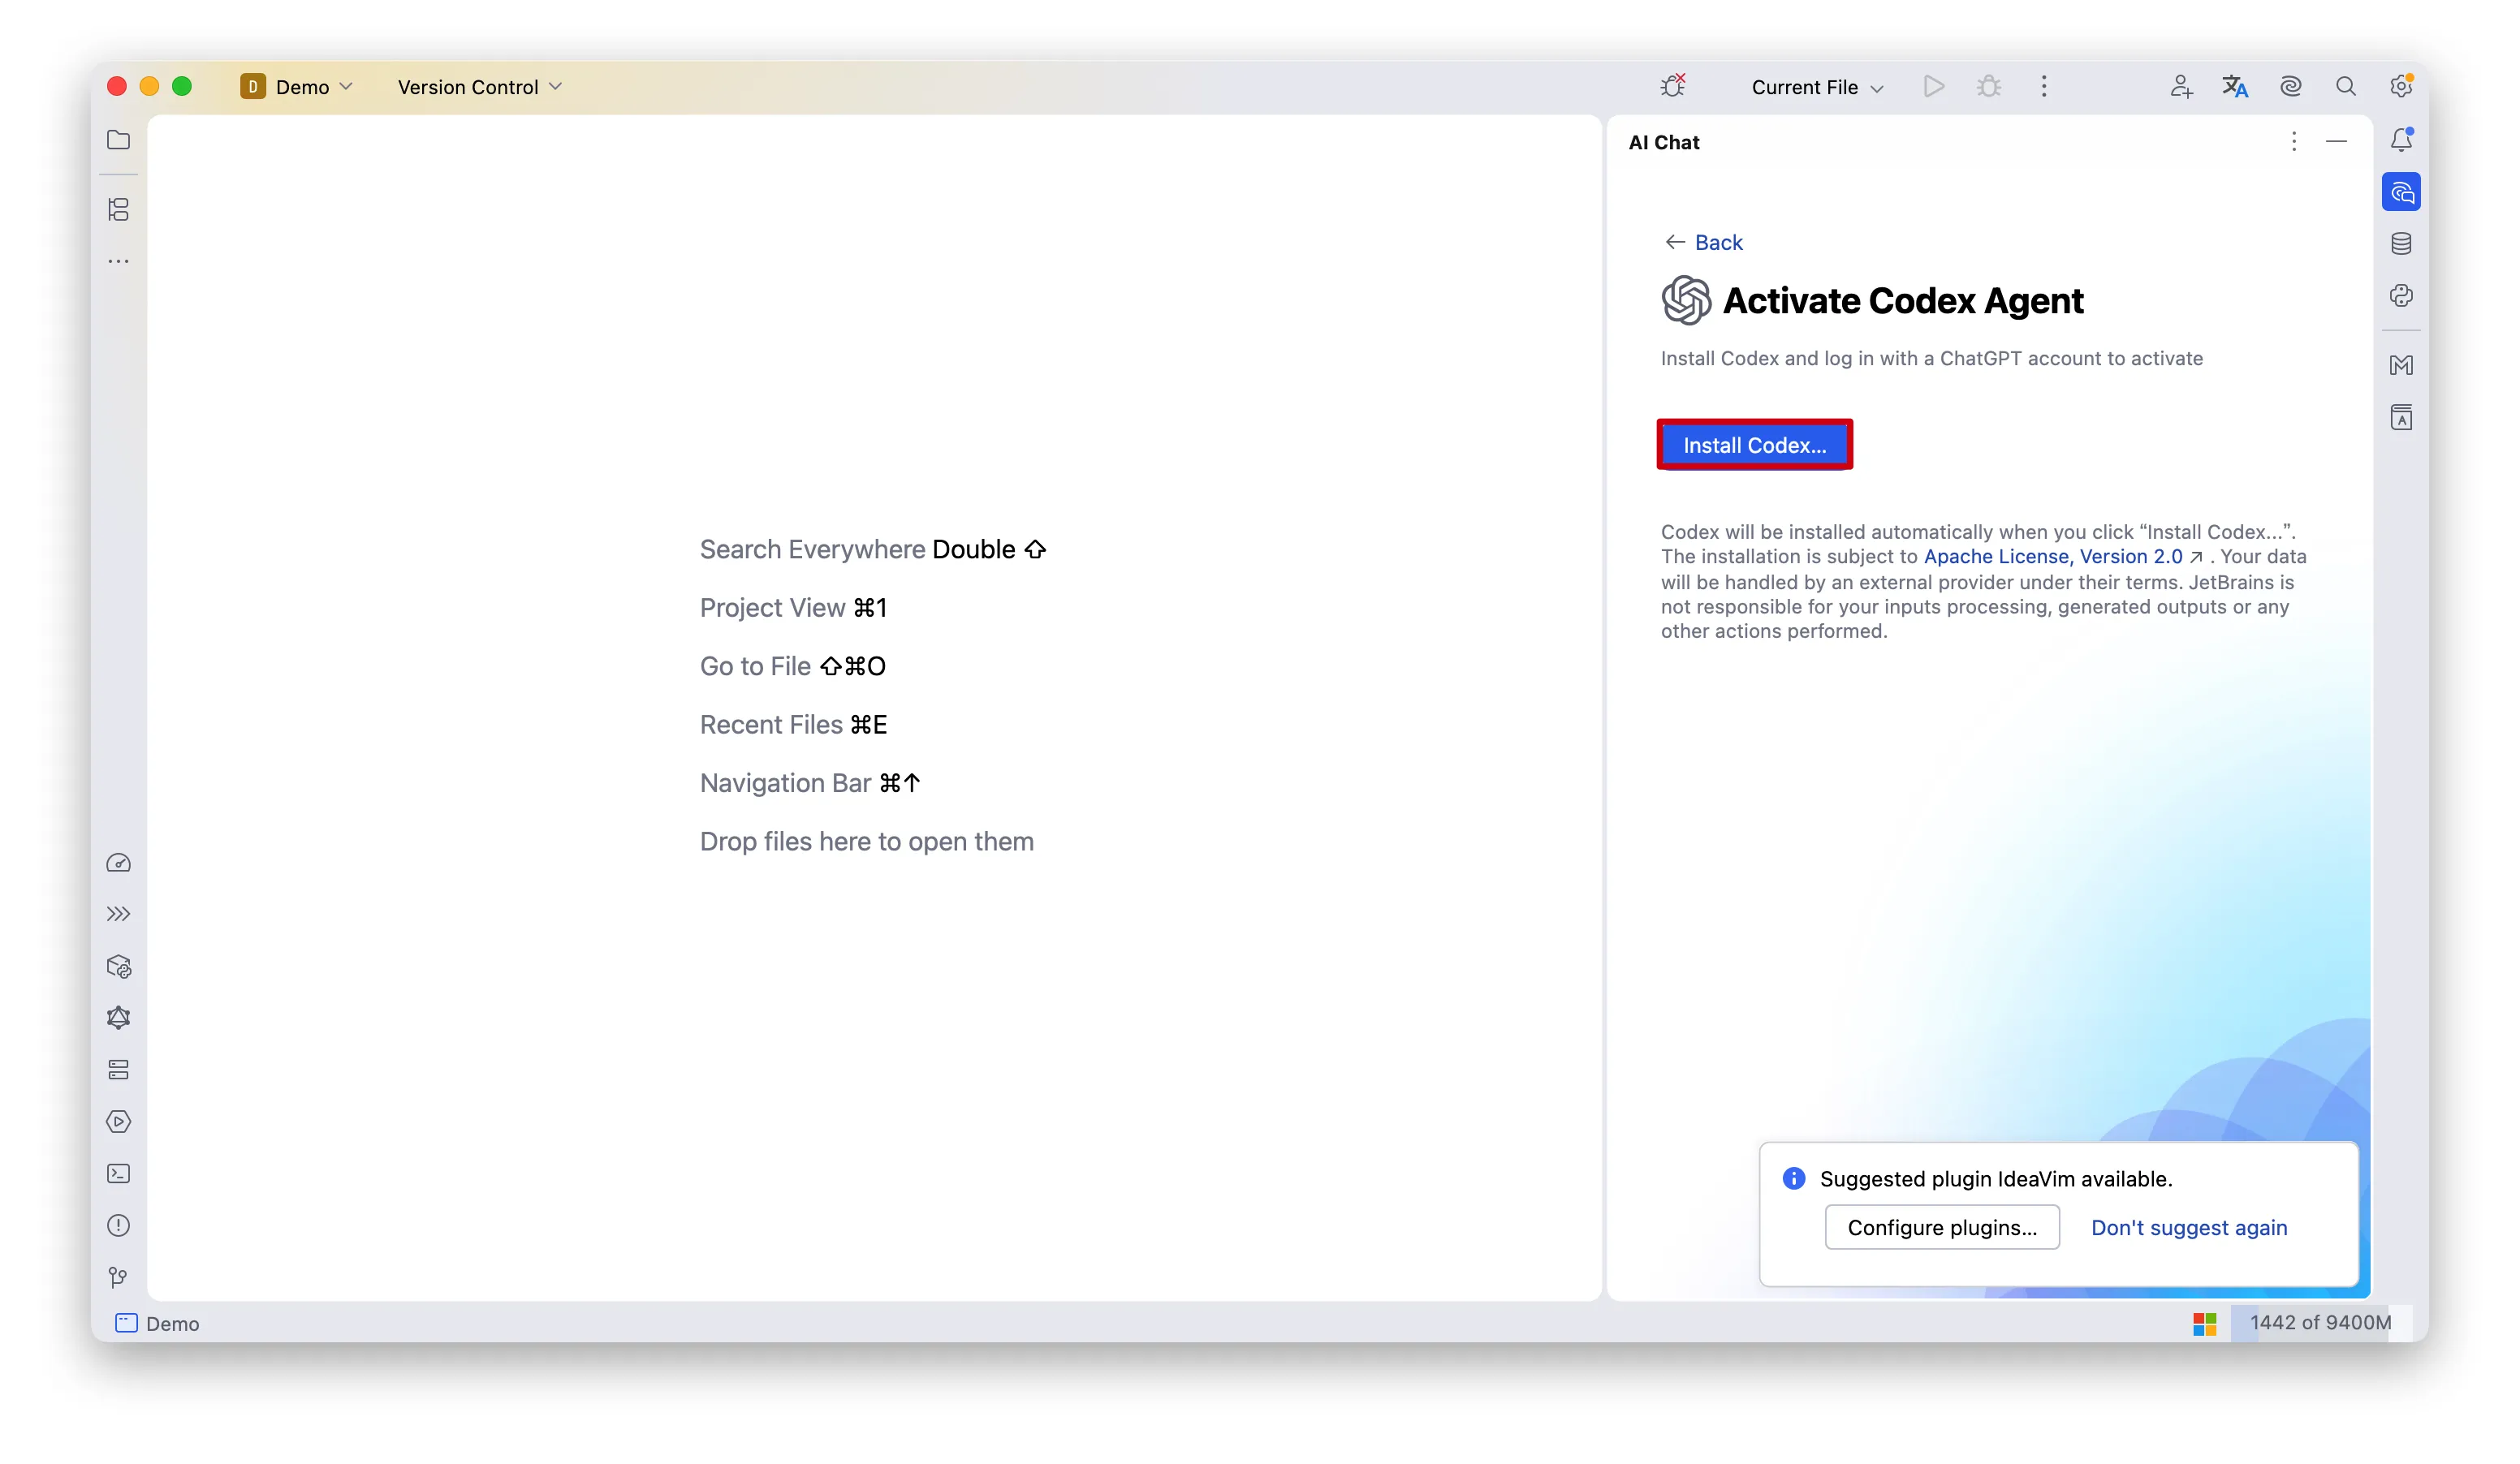2520x1464 pixels.
Task: Click Configure plugins... in the notification
Action: click(x=1942, y=1227)
